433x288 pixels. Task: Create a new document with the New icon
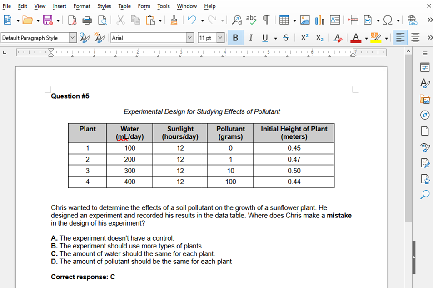tap(8, 20)
